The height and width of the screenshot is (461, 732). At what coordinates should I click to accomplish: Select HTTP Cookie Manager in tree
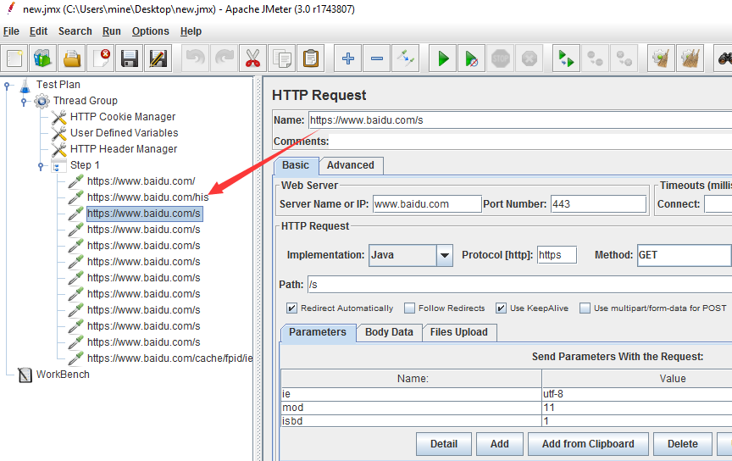click(x=122, y=117)
